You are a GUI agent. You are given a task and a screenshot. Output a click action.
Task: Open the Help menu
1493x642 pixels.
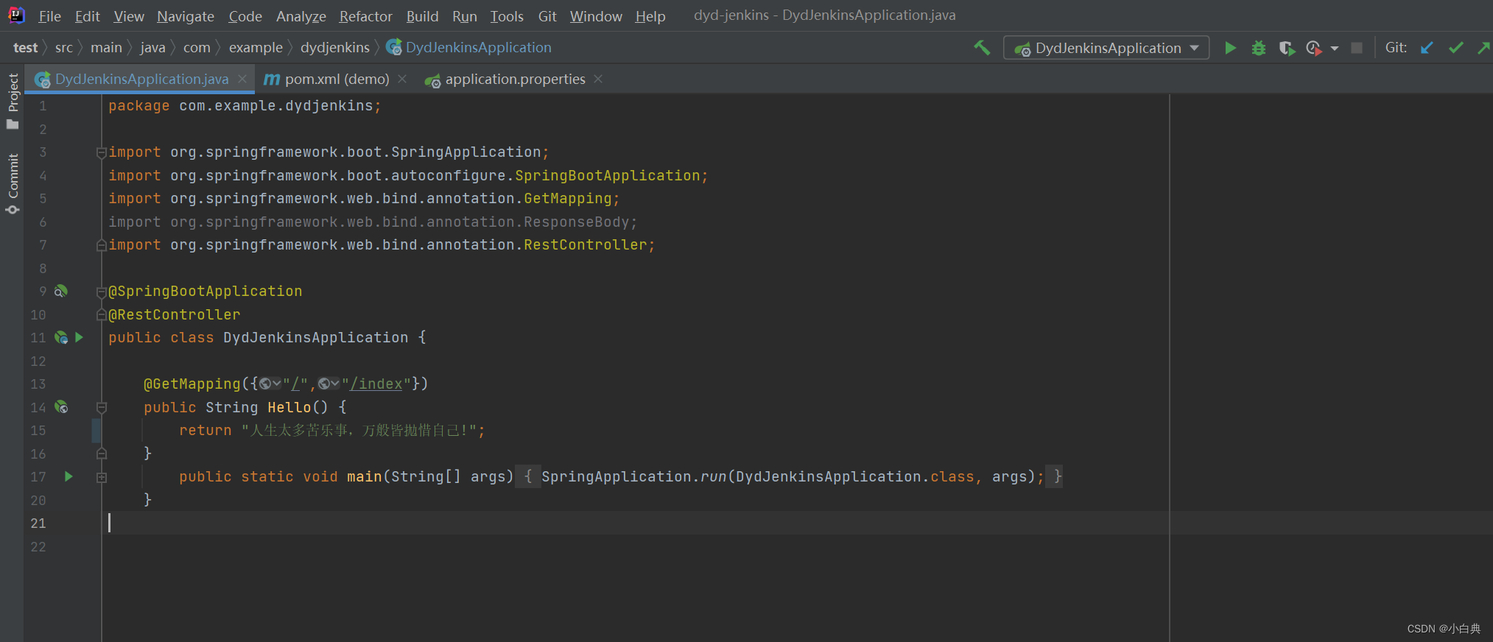(650, 16)
